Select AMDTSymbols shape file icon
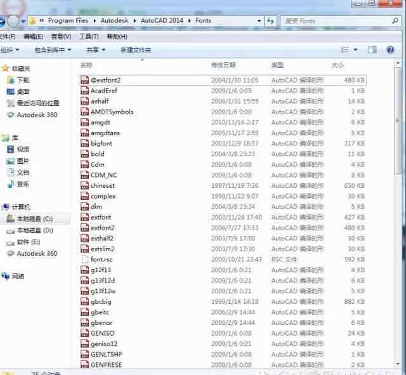The image size is (406, 375). [x=84, y=112]
